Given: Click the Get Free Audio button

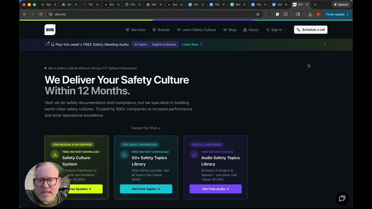Looking at the screenshot, I should [x=216, y=189].
